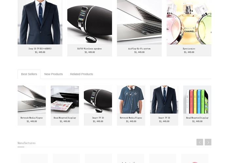Click the previous arrow in Manufactures section
Image resolution: width=229 pixels, height=163 pixels.
(200, 142)
